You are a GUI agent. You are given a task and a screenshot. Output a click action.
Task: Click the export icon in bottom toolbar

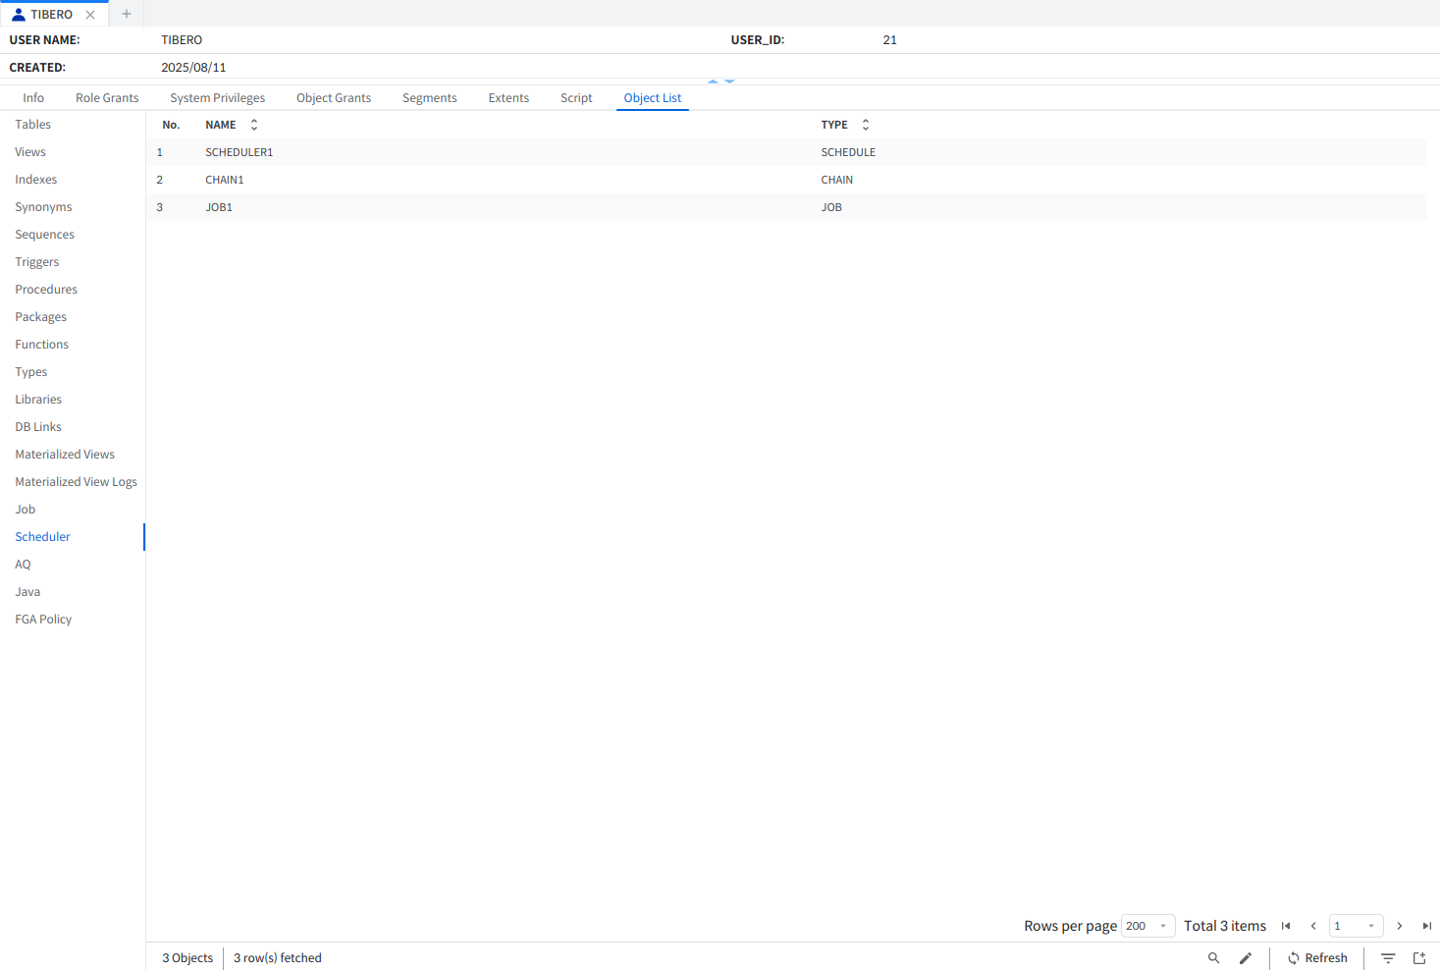pos(1419,958)
